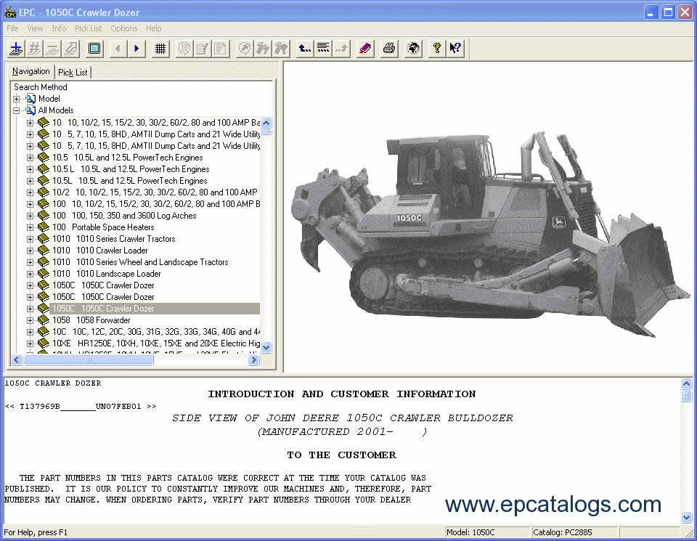This screenshot has height=541, width=697.
Task: Open the Options menu
Action: (x=124, y=28)
